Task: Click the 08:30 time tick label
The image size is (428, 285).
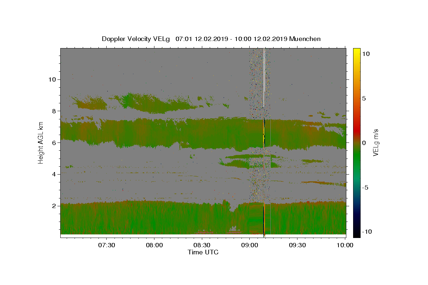Action: click(202, 245)
